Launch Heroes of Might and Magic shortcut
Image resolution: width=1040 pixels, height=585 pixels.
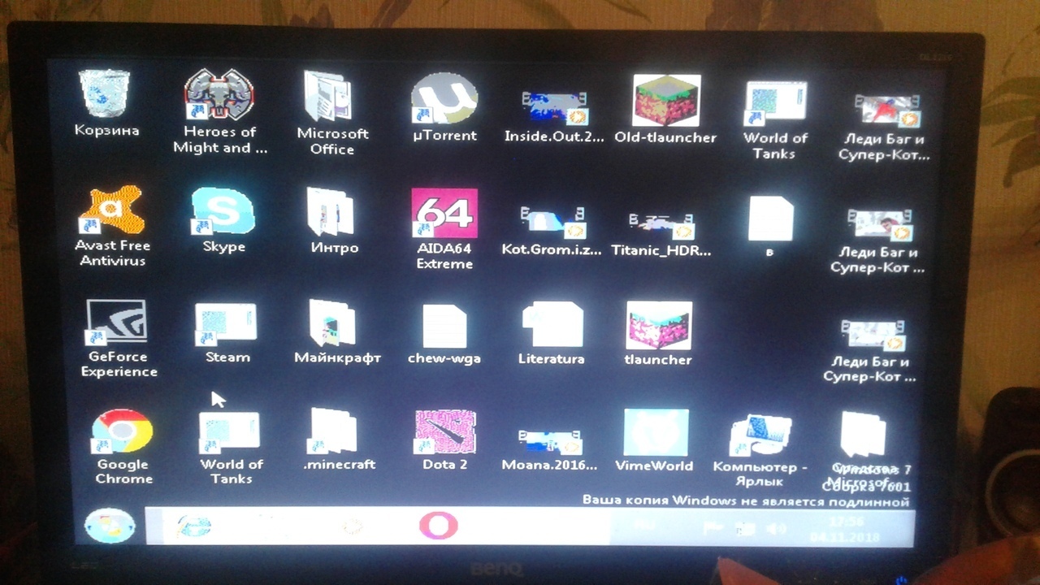pyautogui.click(x=219, y=96)
